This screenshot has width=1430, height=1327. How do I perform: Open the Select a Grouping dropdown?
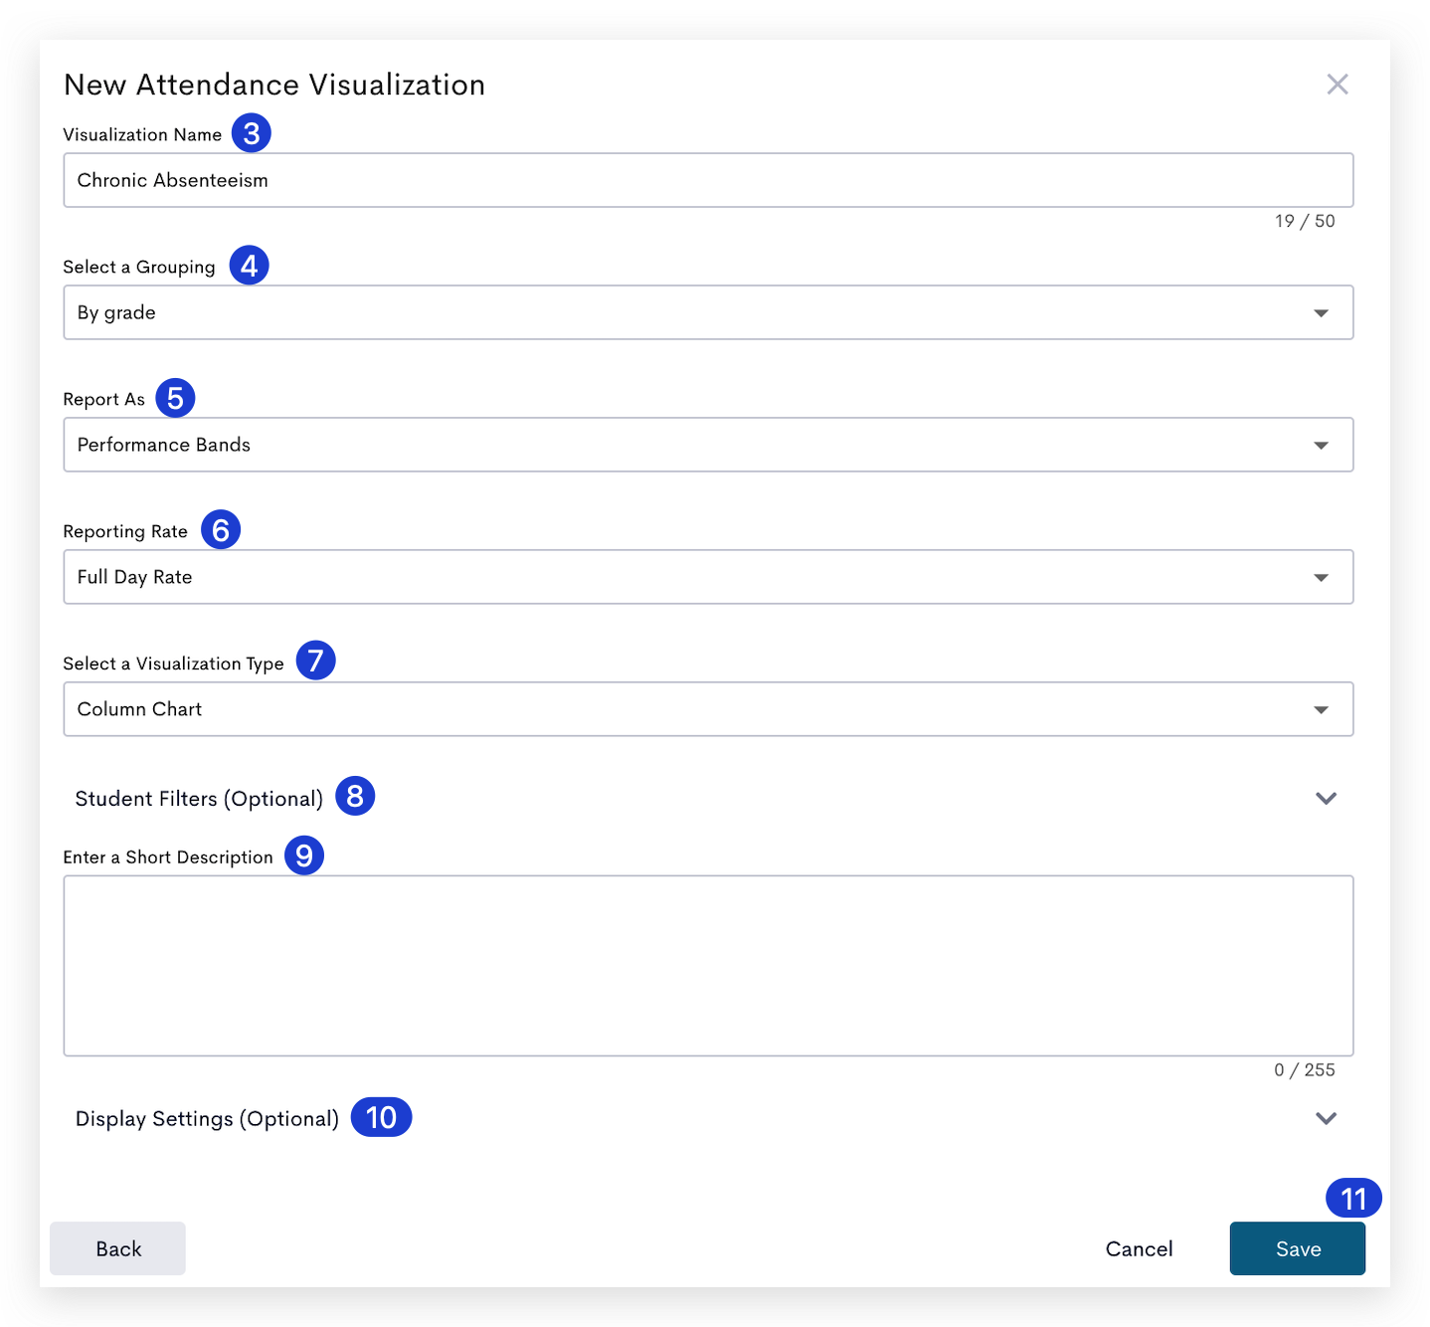pos(708,312)
